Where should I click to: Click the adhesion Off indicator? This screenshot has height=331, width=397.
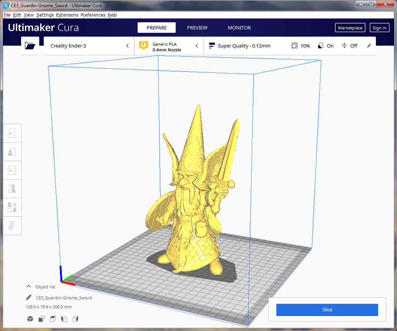point(349,46)
